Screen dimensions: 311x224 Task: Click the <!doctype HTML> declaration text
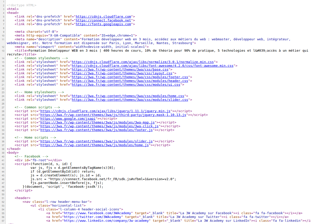[21, 5]
